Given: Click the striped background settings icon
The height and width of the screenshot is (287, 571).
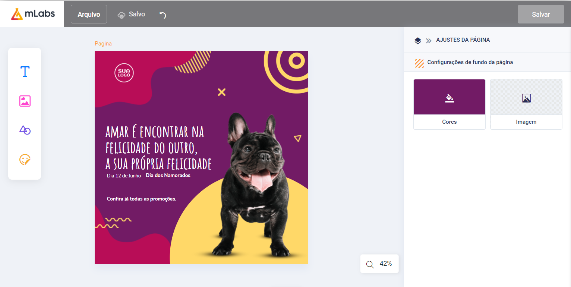Looking at the screenshot, I should 419,63.
